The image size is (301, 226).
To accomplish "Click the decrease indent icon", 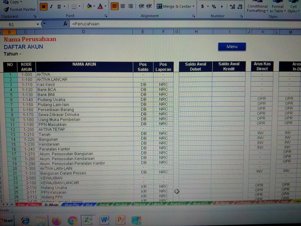I will pos(141,6).
